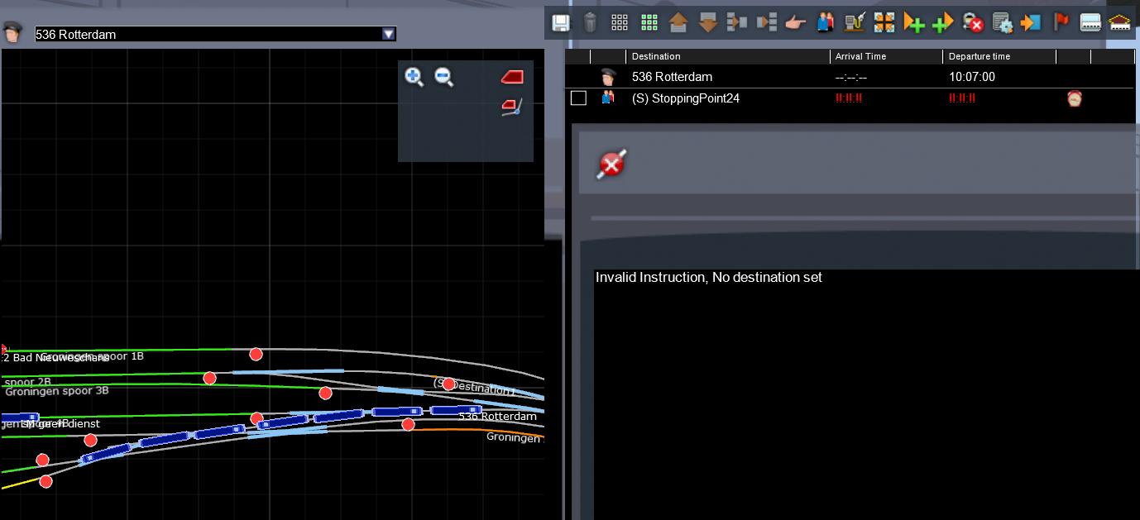Image resolution: width=1140 pixels, height=520 pixels.
Task: Click the red marker on the yellow track end
Action: [46, 481]
